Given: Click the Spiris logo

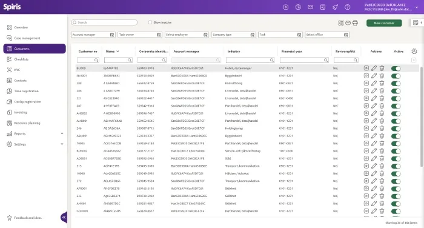Looking at the screenshot, I should click(12, 7).
